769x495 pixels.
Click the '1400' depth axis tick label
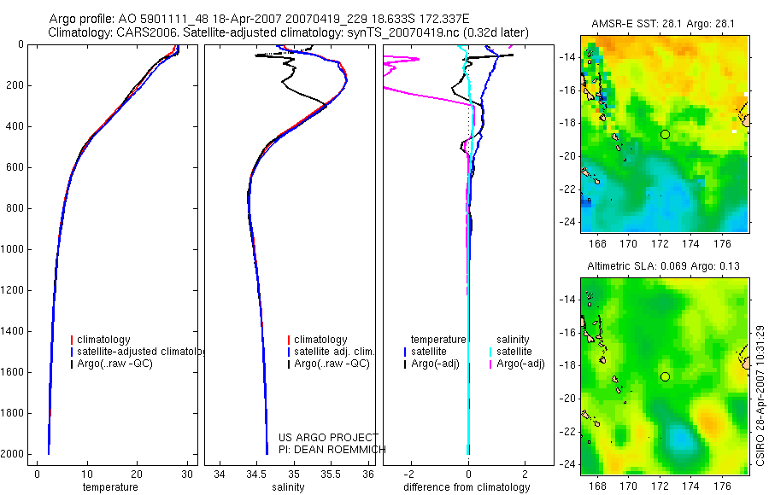click(x=12, y=331)
